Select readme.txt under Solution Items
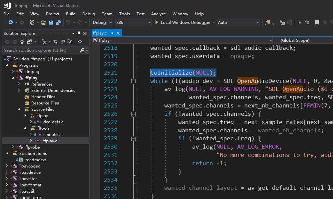Image resolution: width=333 pixels, height=199 pixels. click(x=36, y=160)
